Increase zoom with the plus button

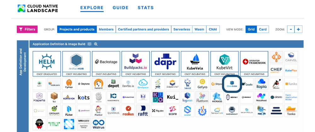pos(298,29)
